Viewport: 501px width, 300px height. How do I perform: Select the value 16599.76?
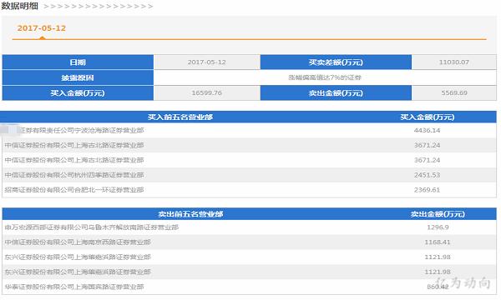pyautogui.click(x=207, y=92)
